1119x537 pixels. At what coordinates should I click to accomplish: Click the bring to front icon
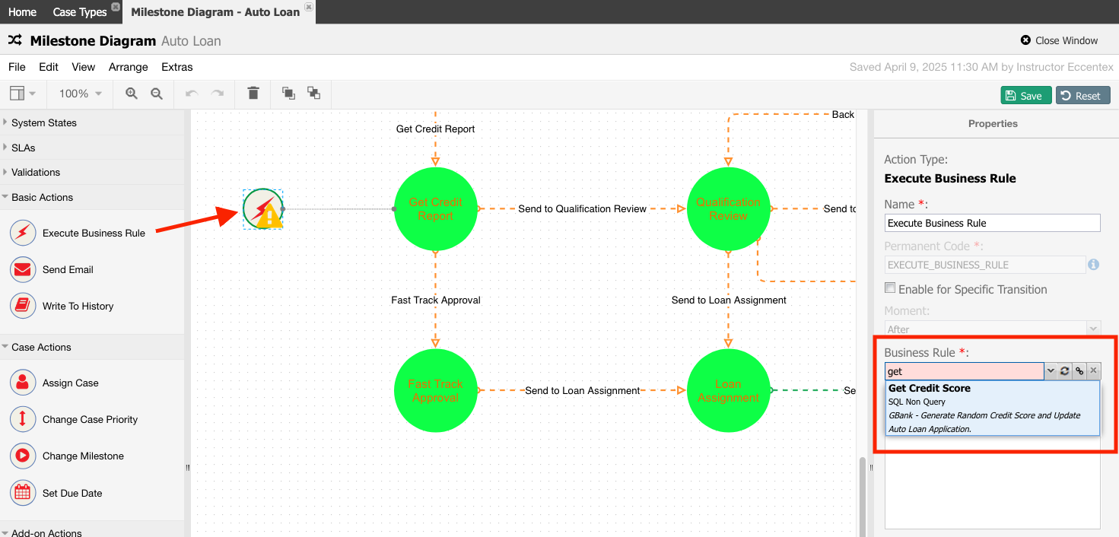[x=288, y=93]
